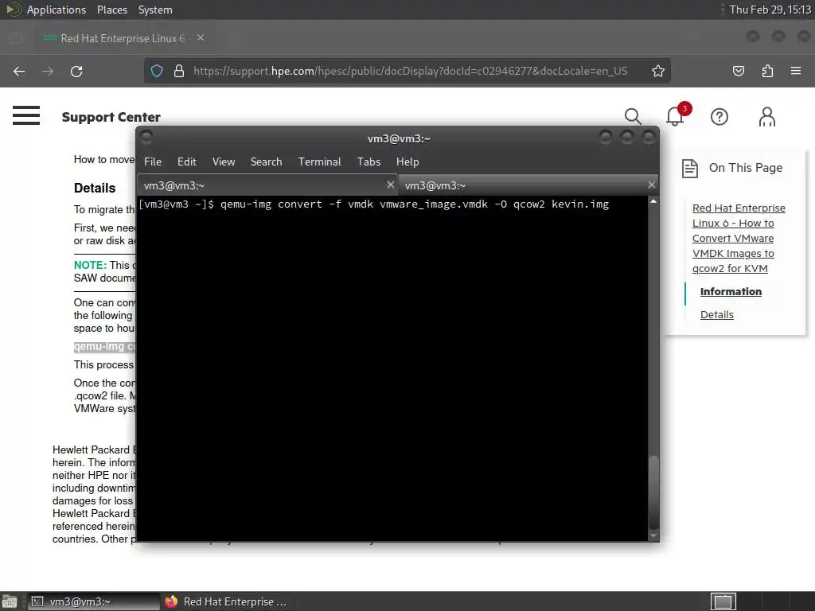
Task: Open the user account profile icon
Action: pyautogui.click(x=767, y=117)
